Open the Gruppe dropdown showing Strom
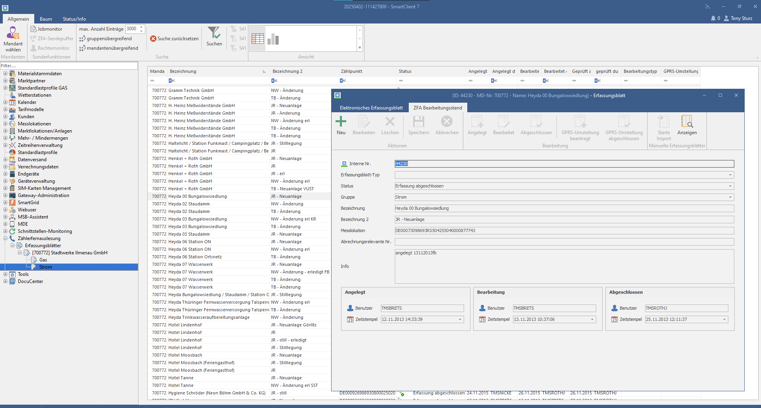The height and width of the screenshot is (408, 761). pyautogui.click(x=730, y=197)
